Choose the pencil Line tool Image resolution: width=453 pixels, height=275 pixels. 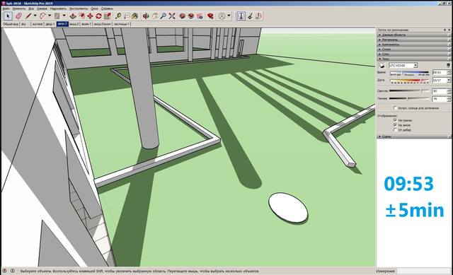[x=28, y=16]
